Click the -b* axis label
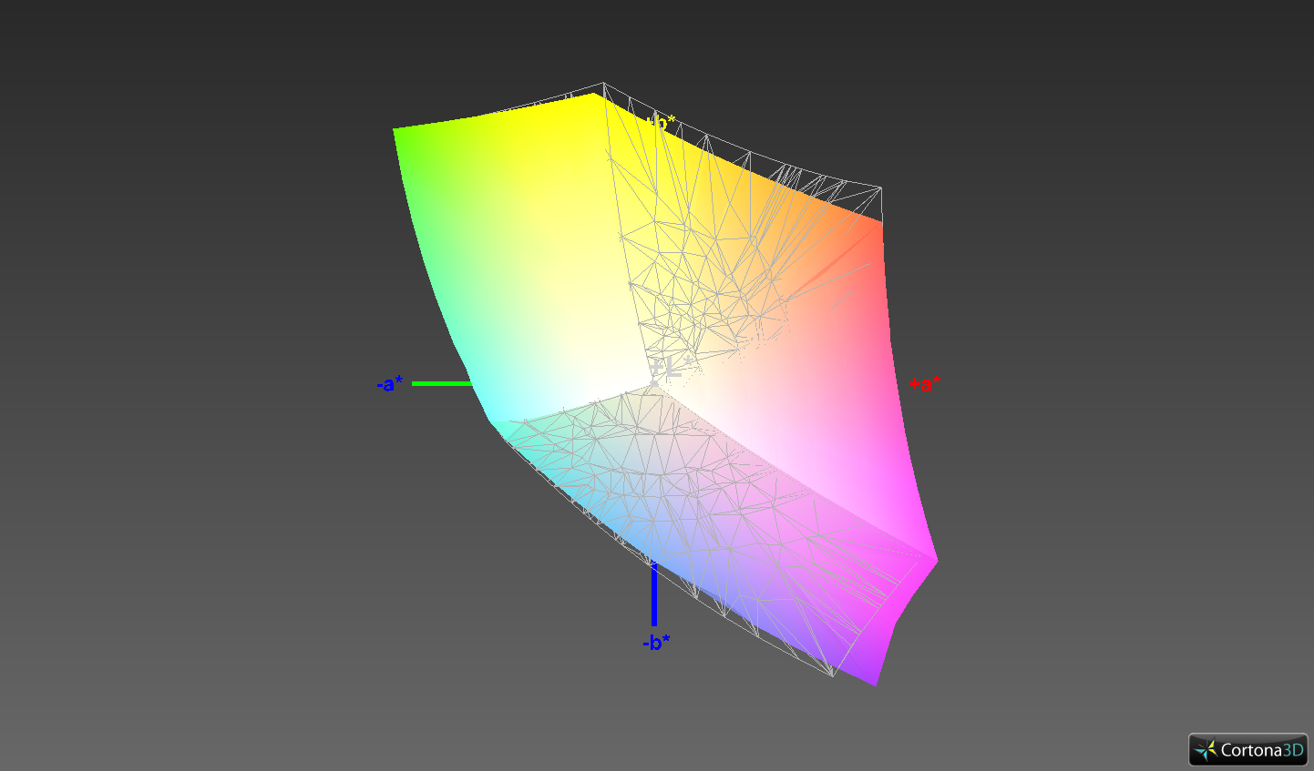Viewport: 1314px width, 771px height. (655, 643)
